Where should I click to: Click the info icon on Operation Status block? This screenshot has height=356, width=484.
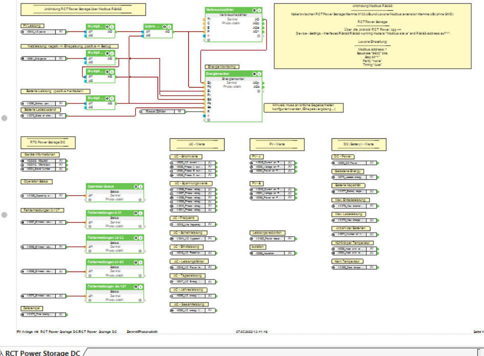point(141,186)
